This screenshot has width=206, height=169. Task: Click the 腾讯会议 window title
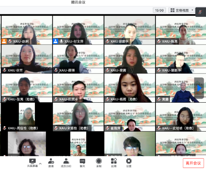(x=78, y=2)
